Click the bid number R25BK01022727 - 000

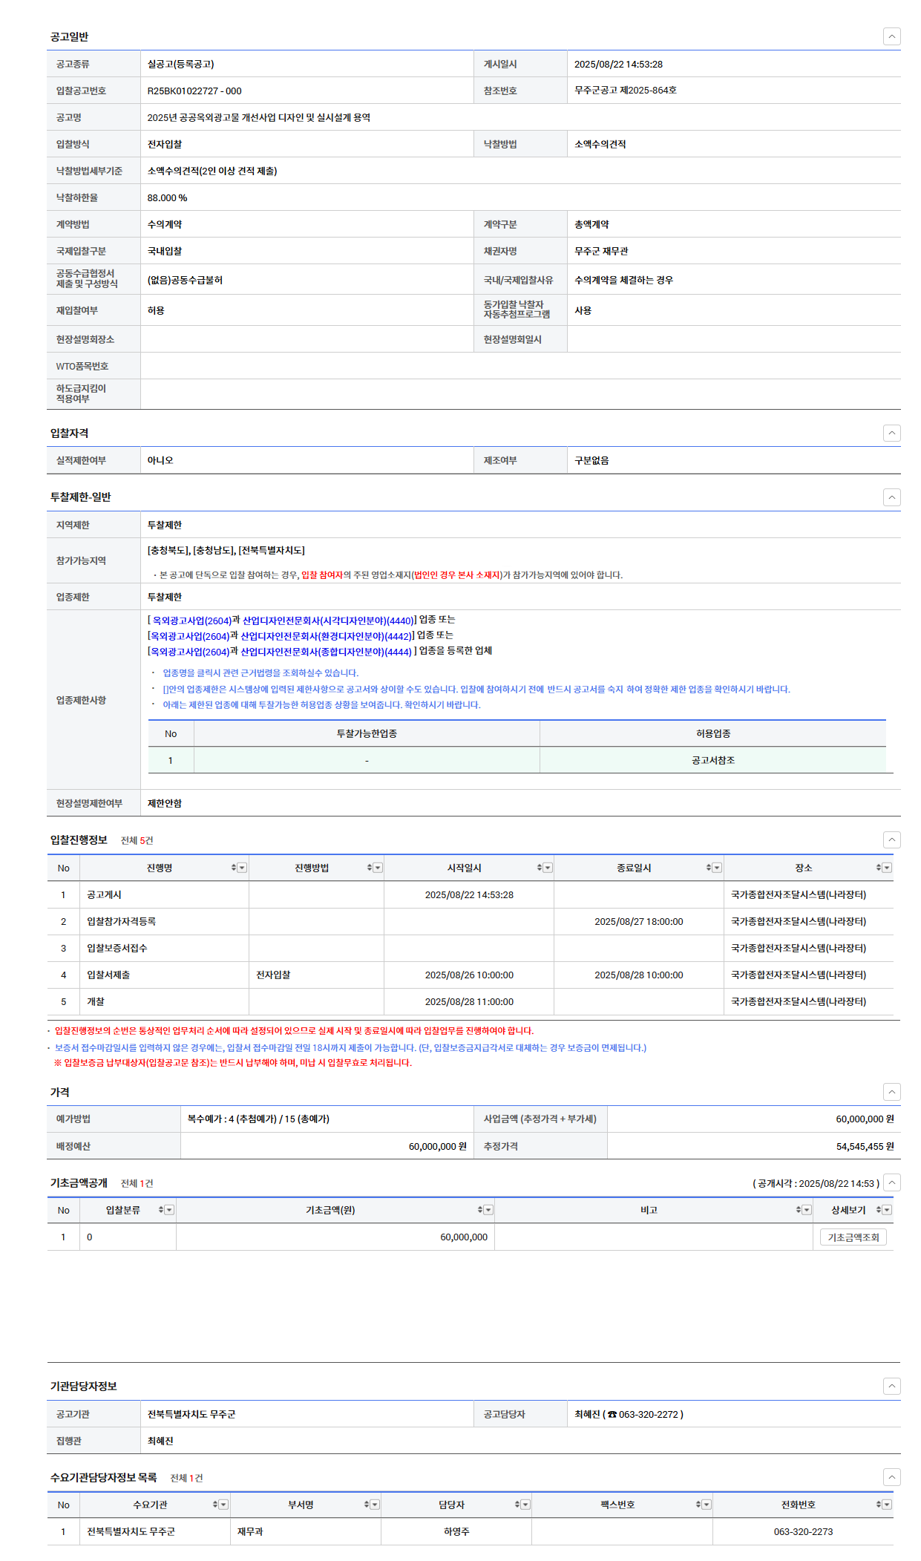(194, 91)
